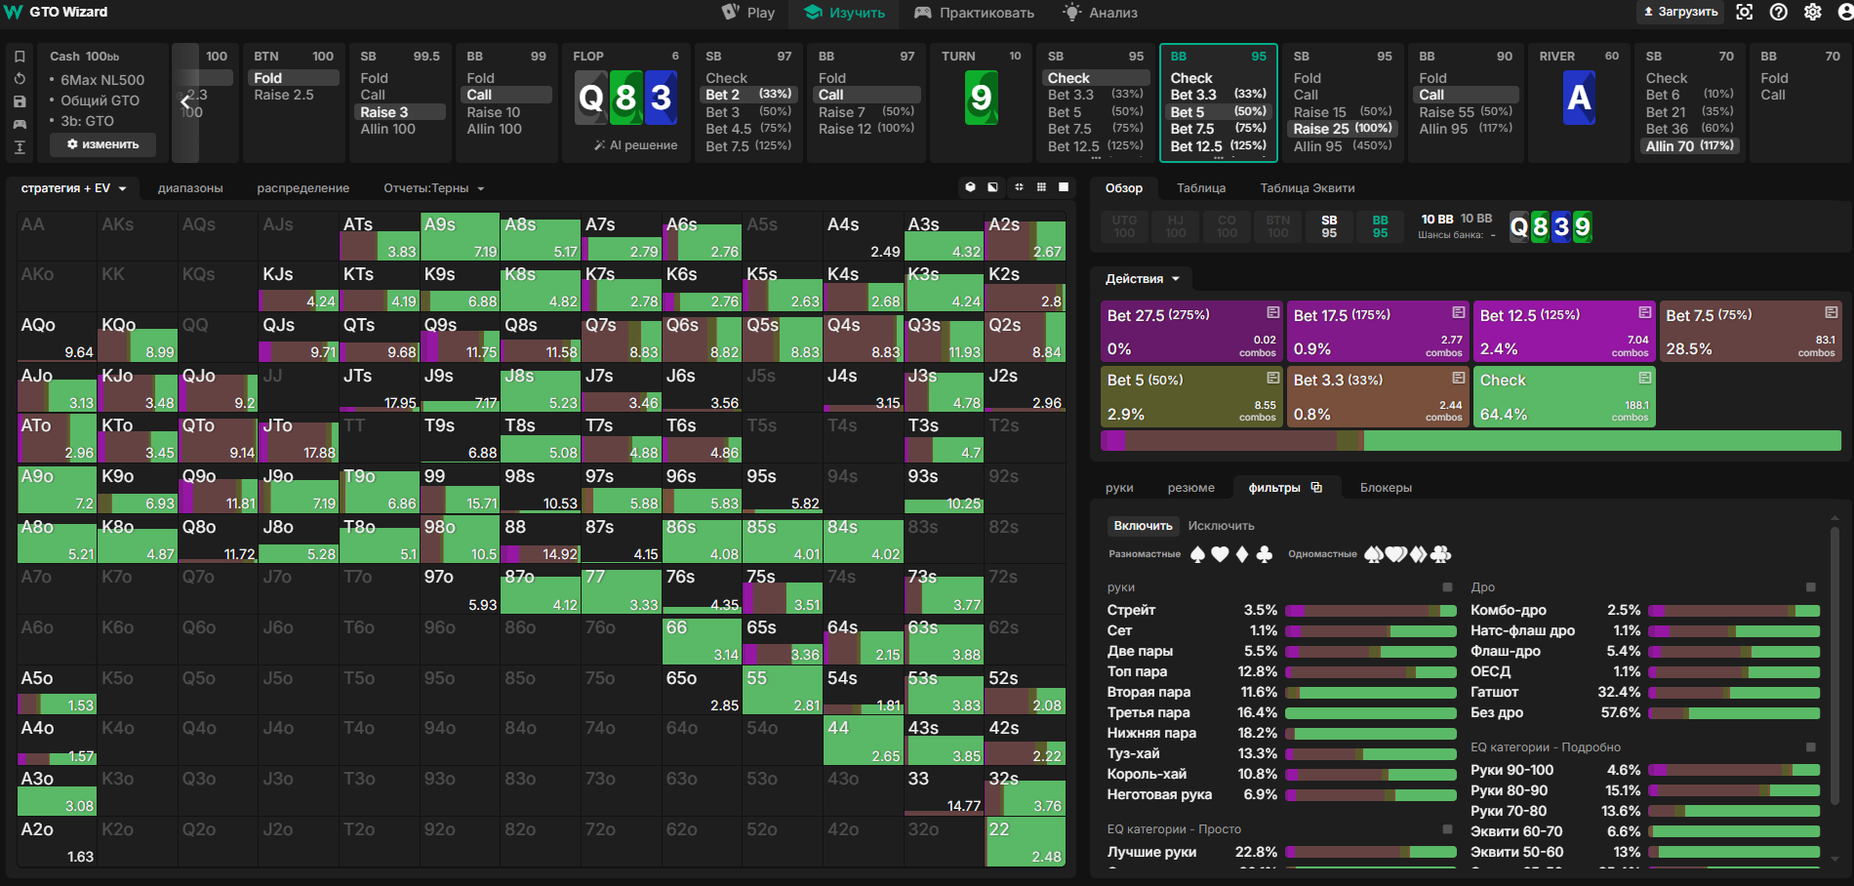
Task: Select the half-filled square view icon
Action: pyautogui.click(x=992, y=187)
